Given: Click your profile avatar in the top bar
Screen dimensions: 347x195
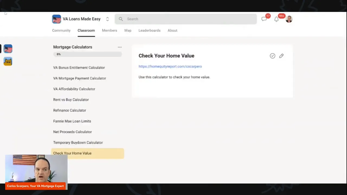Looking at the screenshot, I should [x=289, y=19].
